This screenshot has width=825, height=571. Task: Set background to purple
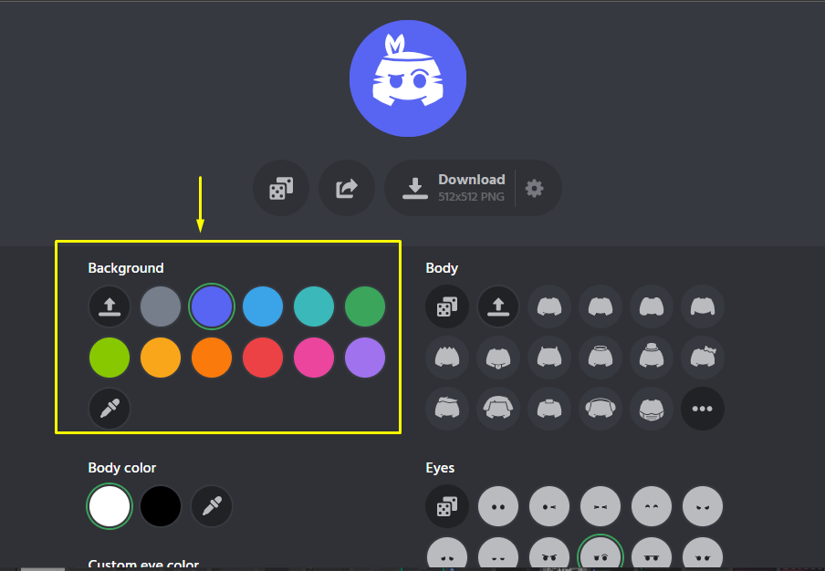tap(365, 358)
